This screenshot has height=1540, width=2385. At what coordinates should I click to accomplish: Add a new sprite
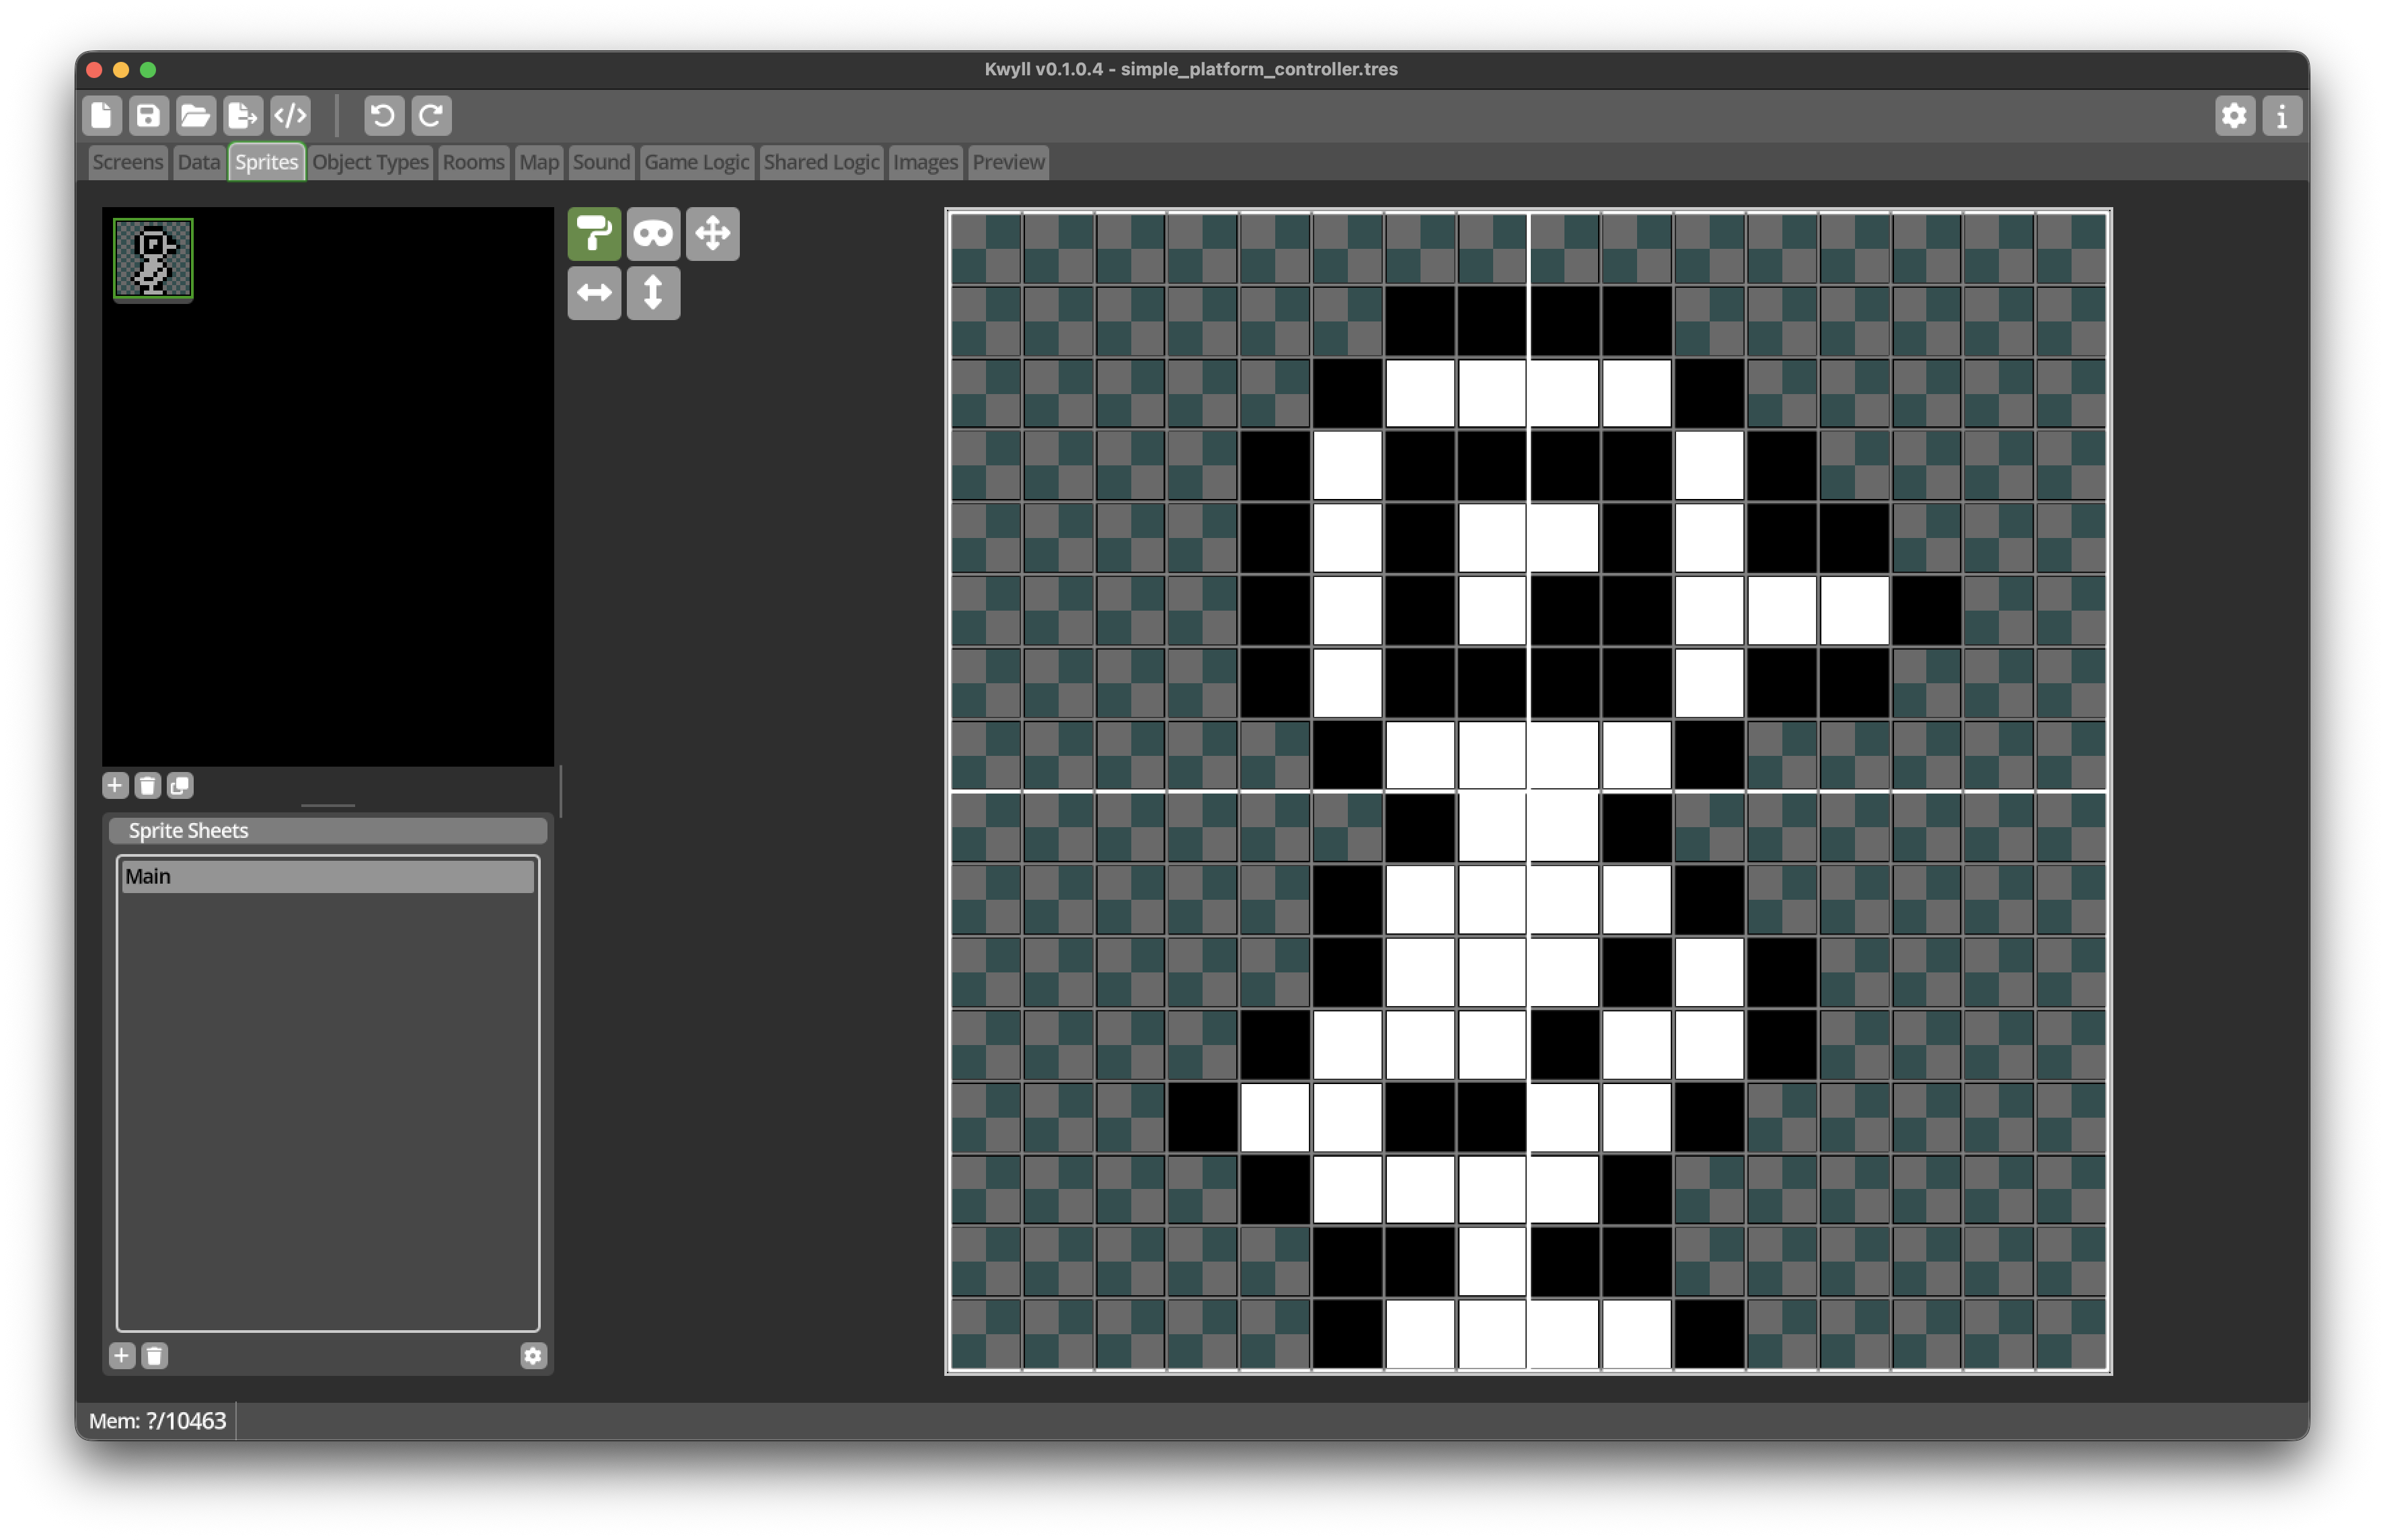(x=115, y=785)
